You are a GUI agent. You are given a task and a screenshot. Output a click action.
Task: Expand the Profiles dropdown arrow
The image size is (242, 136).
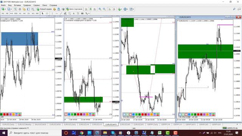[x=11, y=9]
